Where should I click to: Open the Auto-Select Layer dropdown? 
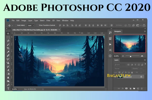[x=31, y=25]
